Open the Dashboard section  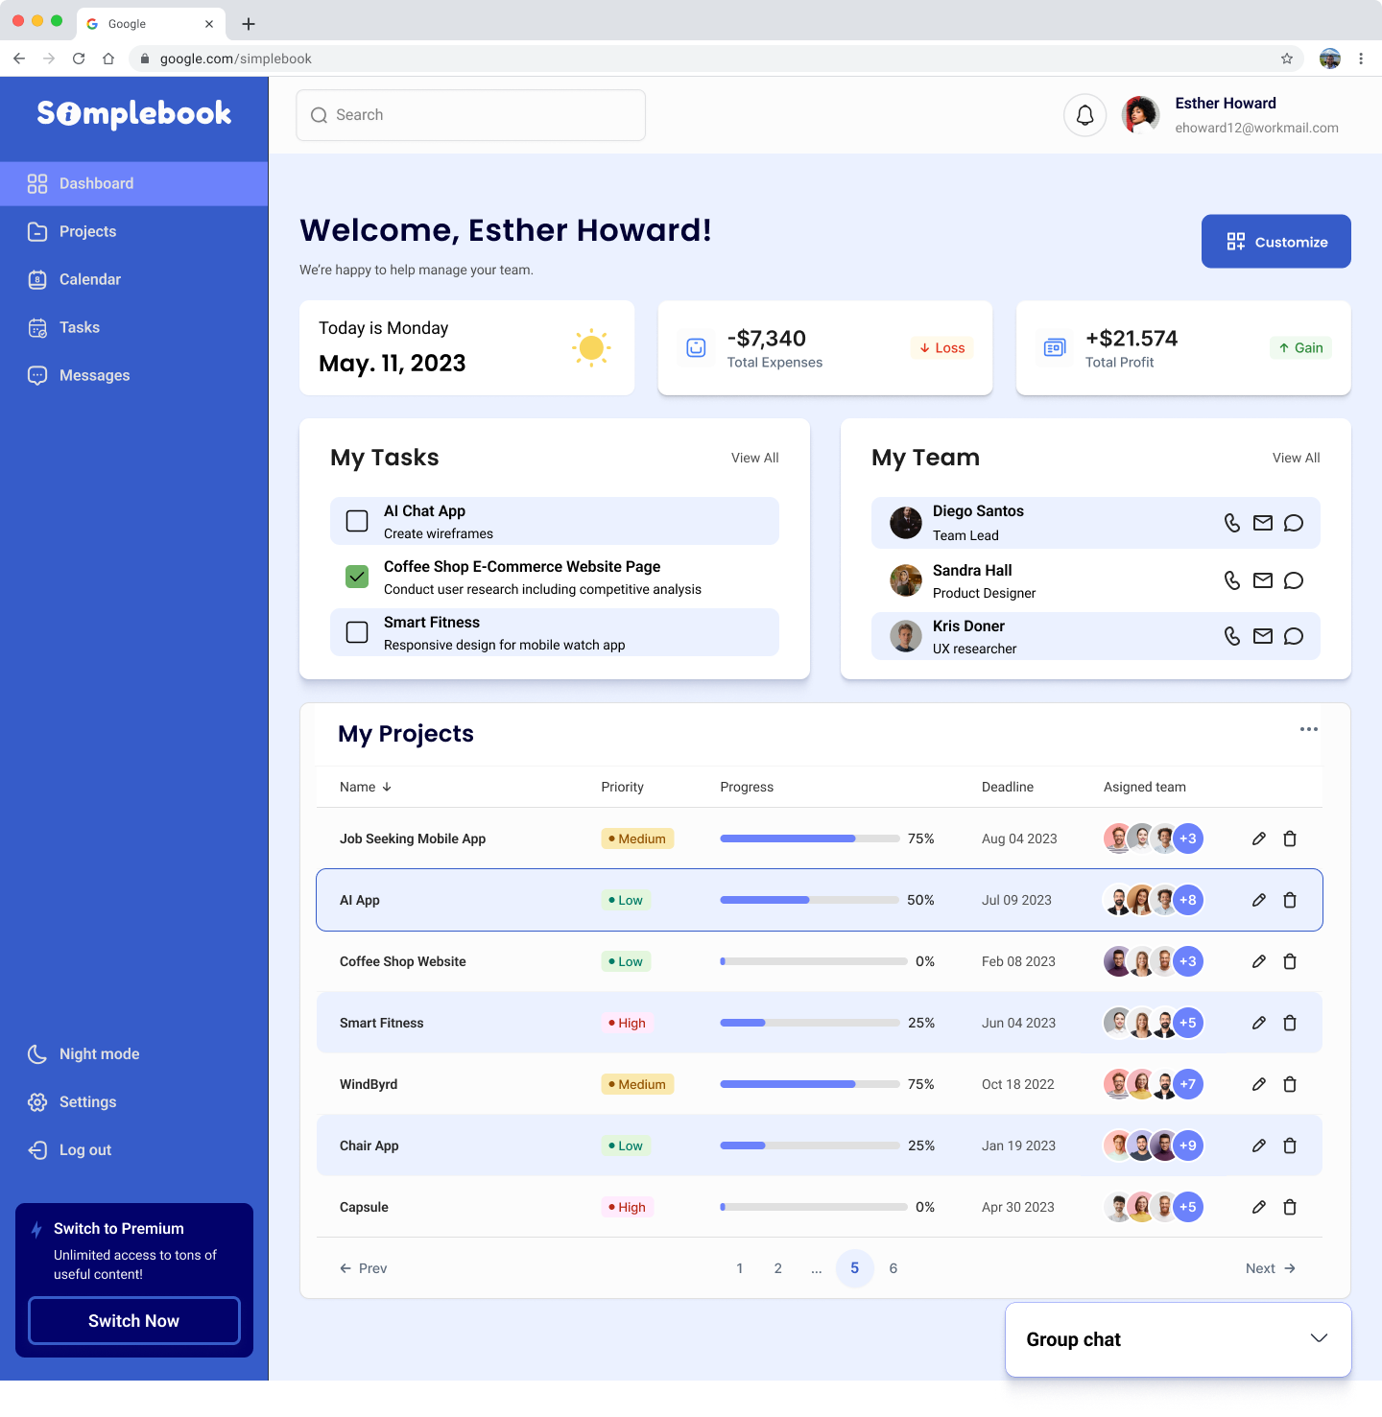(x=134, y=183)
